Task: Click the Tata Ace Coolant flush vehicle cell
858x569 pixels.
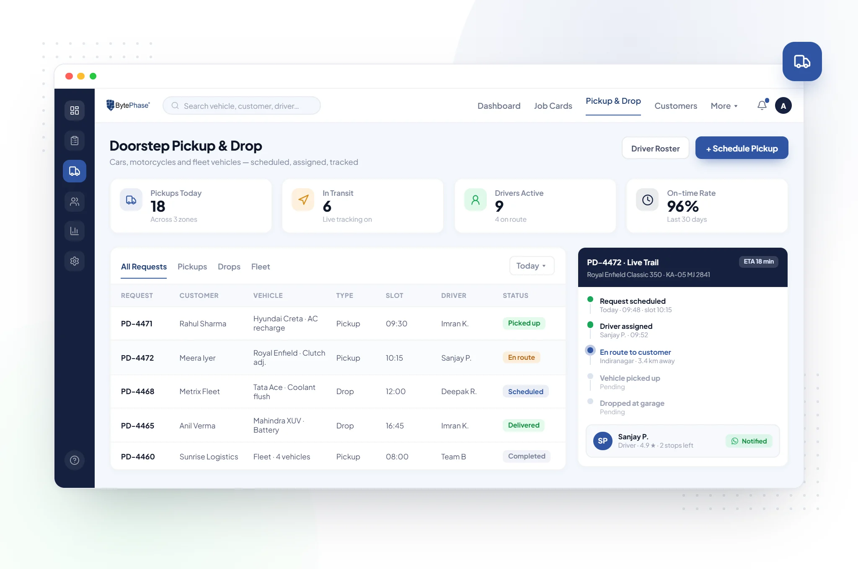Action: pos(284,392)
